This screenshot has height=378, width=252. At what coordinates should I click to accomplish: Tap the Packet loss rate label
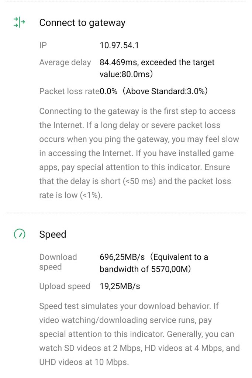69,91
